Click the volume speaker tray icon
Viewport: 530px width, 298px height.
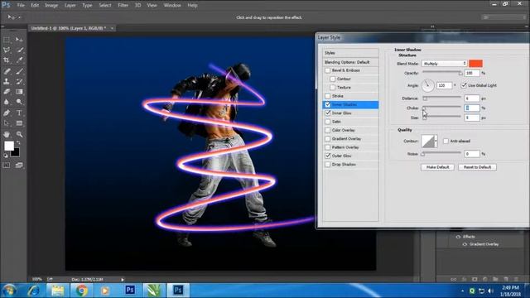[x=491, y=291]
